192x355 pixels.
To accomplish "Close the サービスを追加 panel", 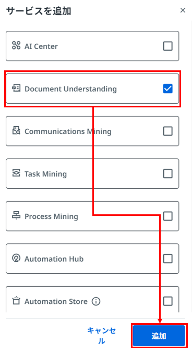I will [x=183, y=10].
